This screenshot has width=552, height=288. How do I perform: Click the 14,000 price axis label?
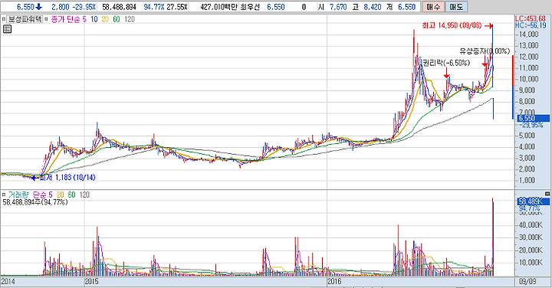pos(528,34)
